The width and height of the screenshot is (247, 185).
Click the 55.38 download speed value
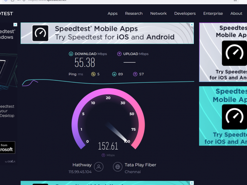pos(85,63)
